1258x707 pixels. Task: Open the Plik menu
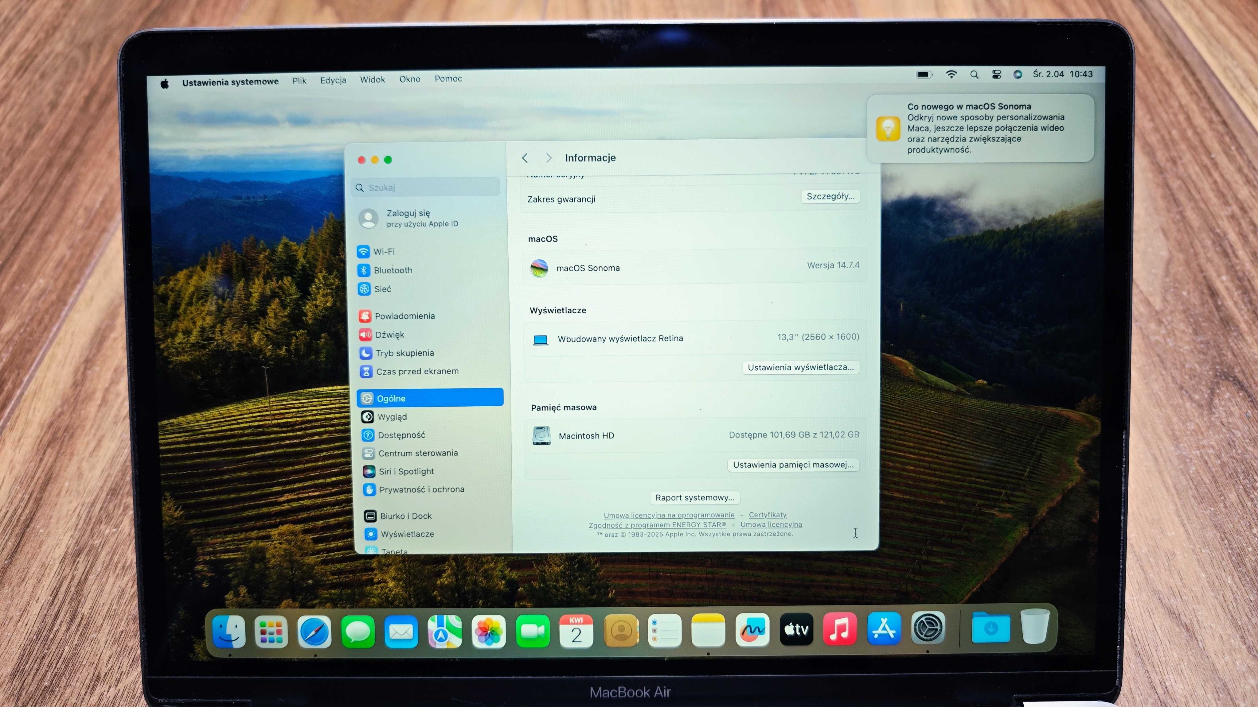(x=299, y=80)
